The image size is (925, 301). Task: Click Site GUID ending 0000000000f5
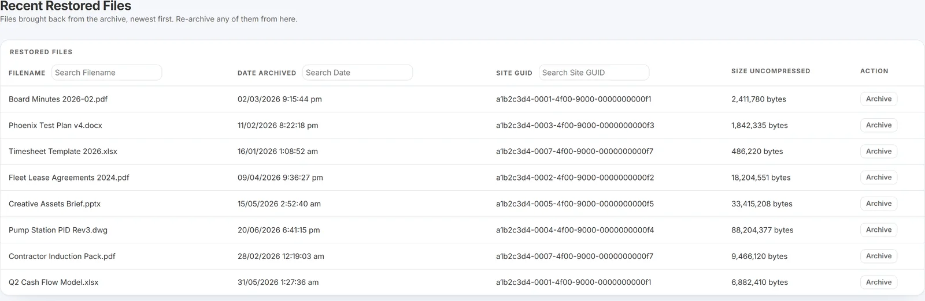pos(575,204)
